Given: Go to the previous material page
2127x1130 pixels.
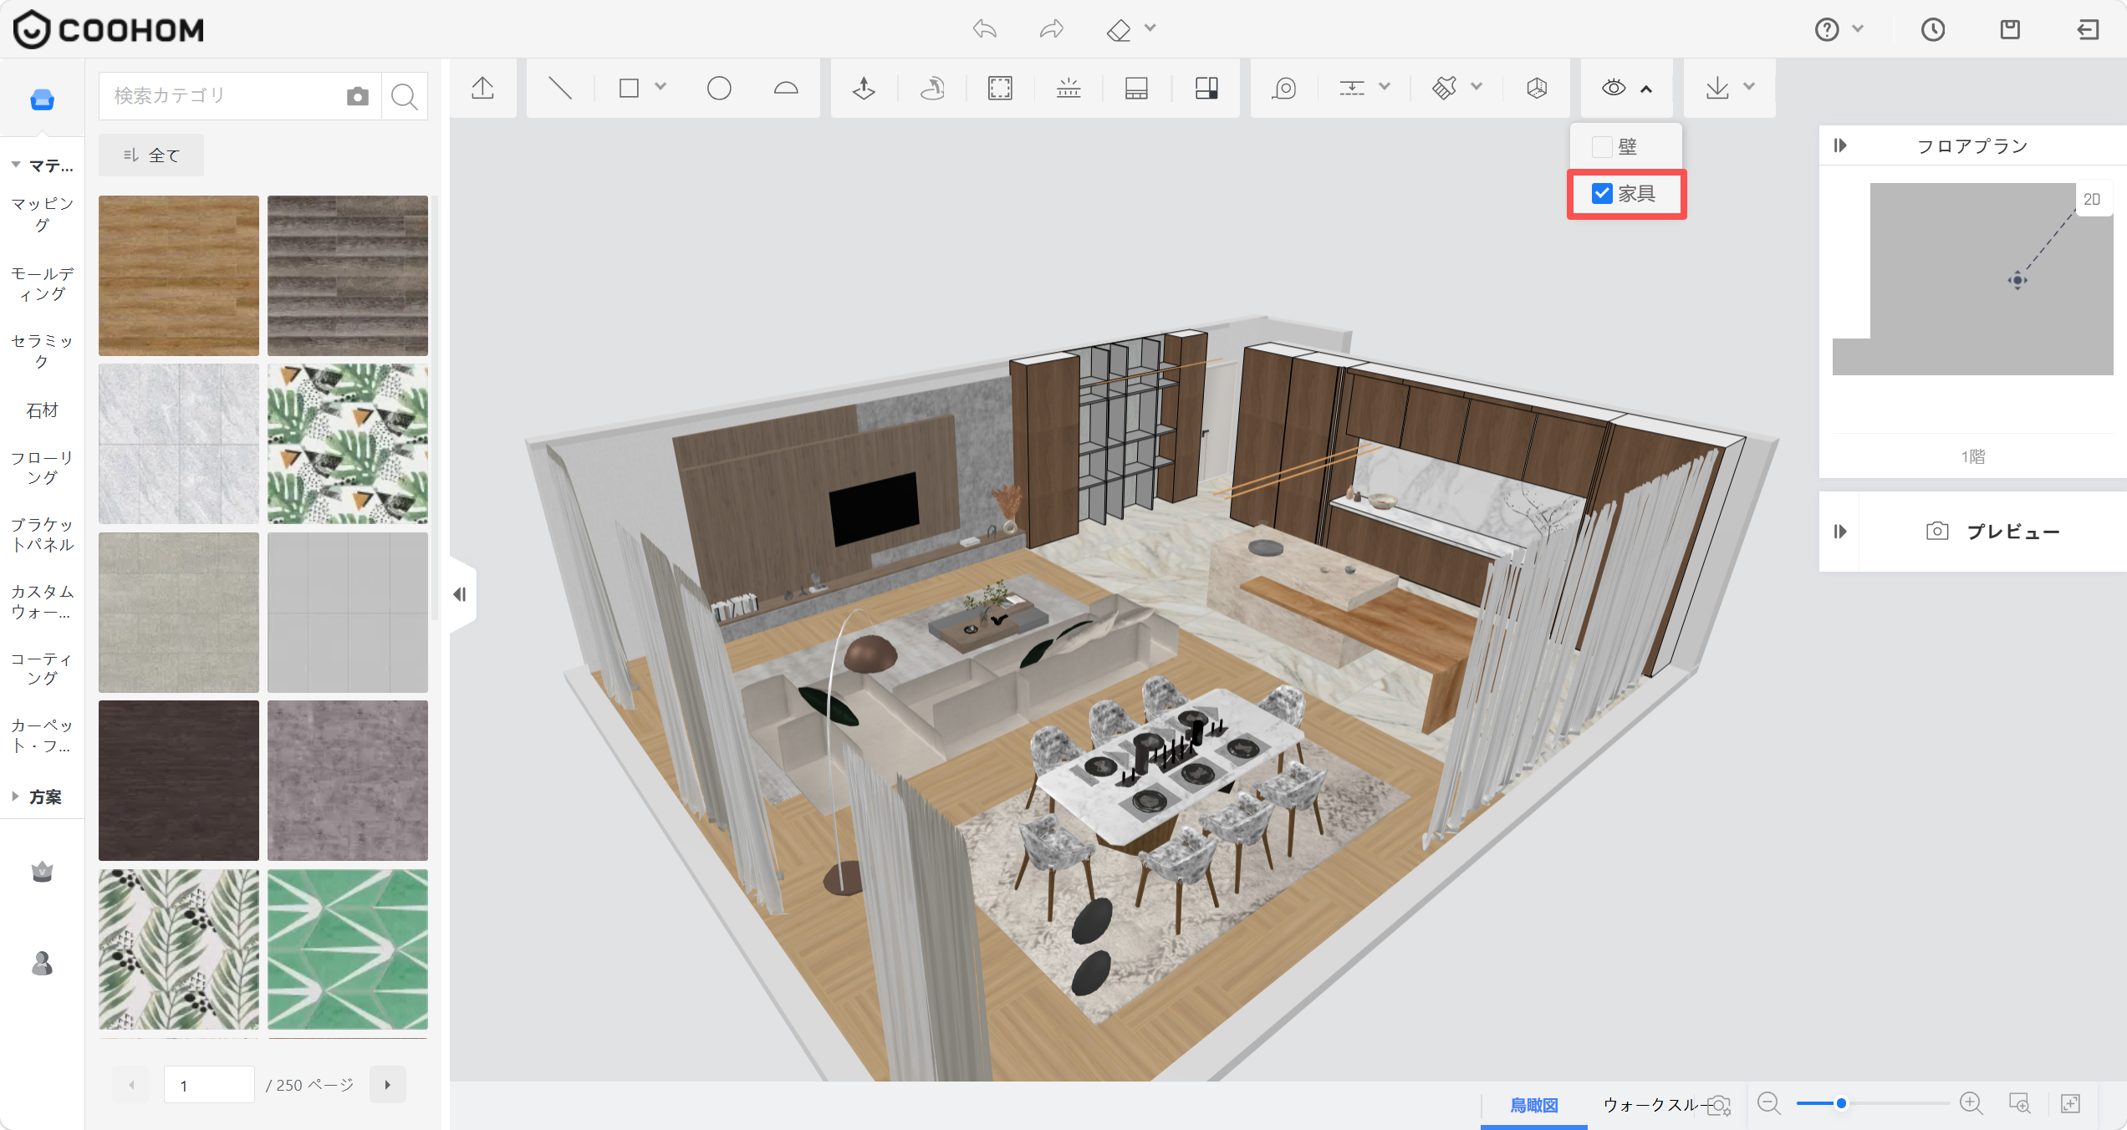Looking at the screenshot, I should 131,1085.
